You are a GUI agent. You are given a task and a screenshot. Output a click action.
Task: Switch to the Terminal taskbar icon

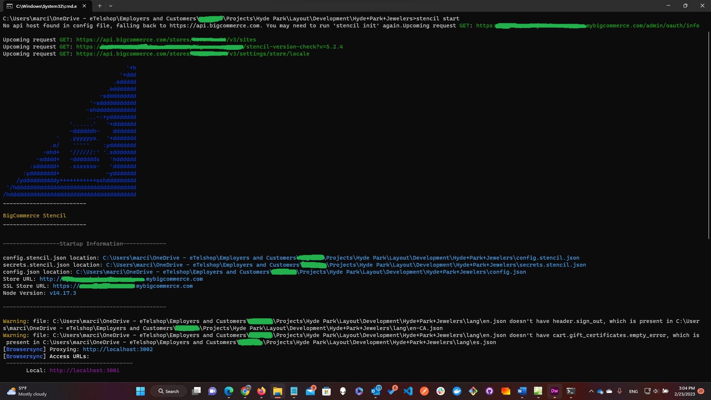[571, 391]
